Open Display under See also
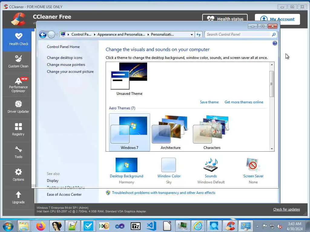This screenshot has width=310, height=232. 53,181
